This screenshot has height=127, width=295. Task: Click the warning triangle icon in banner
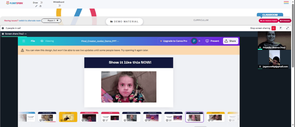22,50
